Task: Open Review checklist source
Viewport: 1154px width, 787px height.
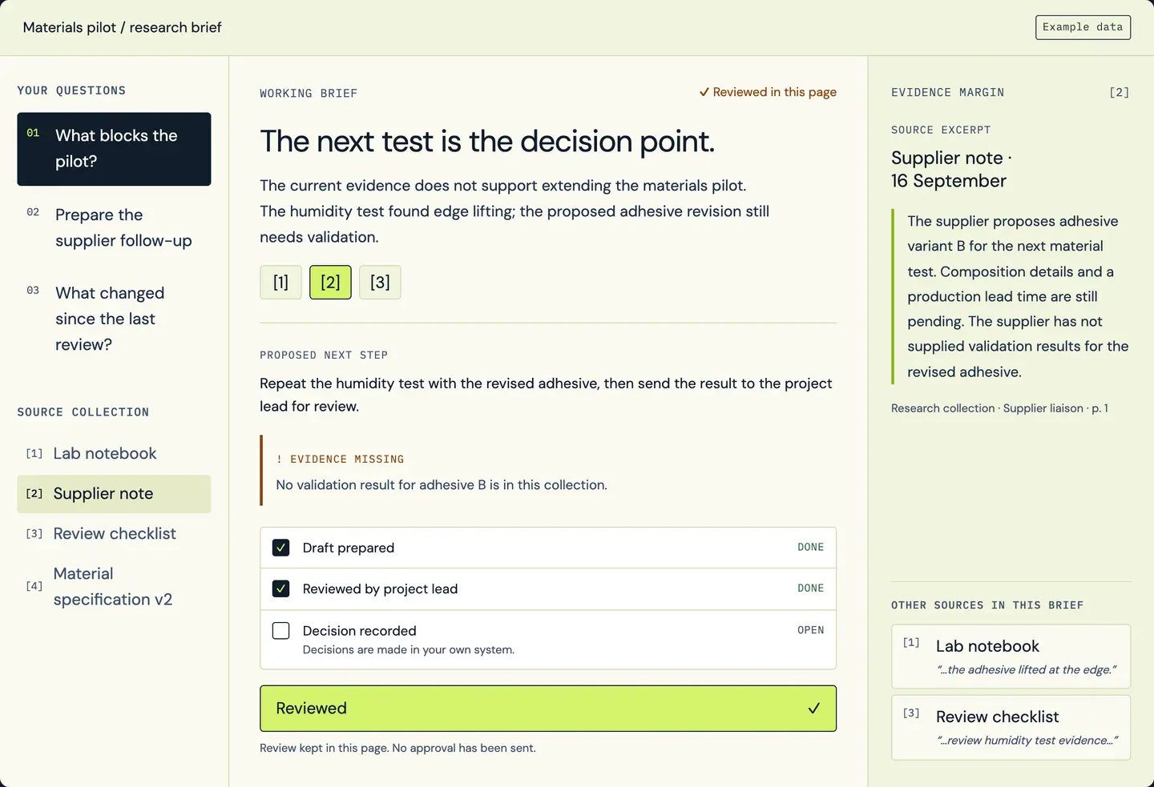Action: click(x=114, y=534)
